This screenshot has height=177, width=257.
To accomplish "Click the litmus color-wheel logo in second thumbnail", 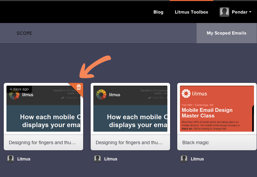I will click(101, 94).
